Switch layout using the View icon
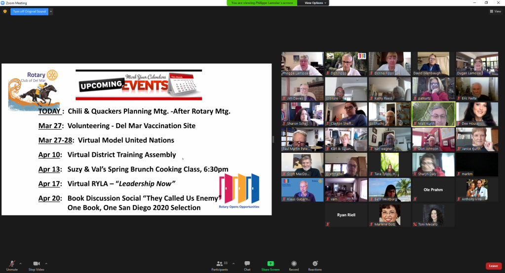 [x=495, y=11]
